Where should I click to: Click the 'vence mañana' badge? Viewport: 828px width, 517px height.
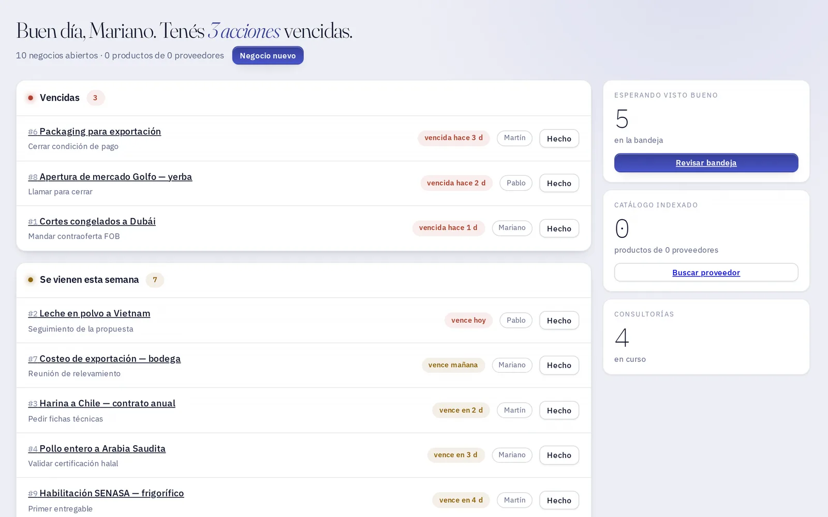click(x=453, y=365)
